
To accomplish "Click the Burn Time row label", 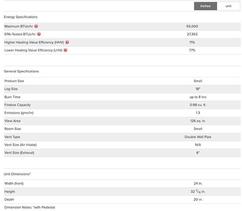I will pos(12,97).
